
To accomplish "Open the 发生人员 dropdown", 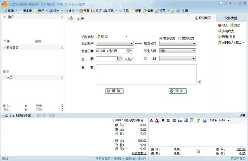I will (178, 51).
